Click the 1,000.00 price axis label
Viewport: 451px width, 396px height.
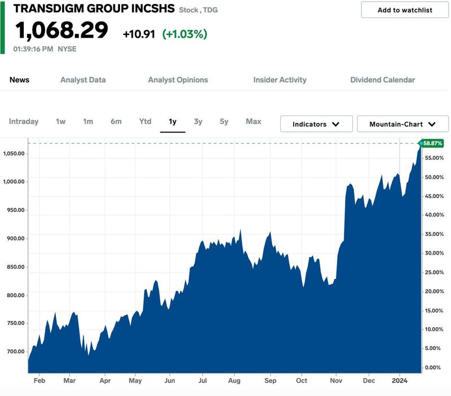tap(14, 181)
